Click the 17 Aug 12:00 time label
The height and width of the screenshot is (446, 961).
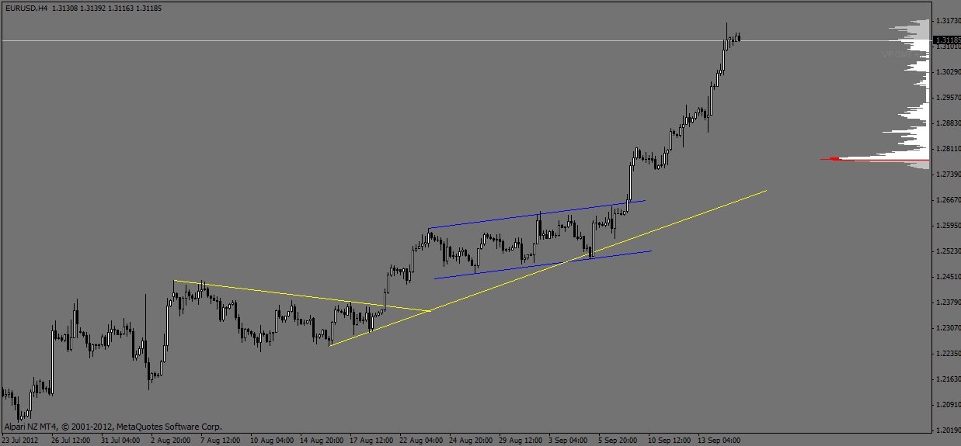coord(371,440)
